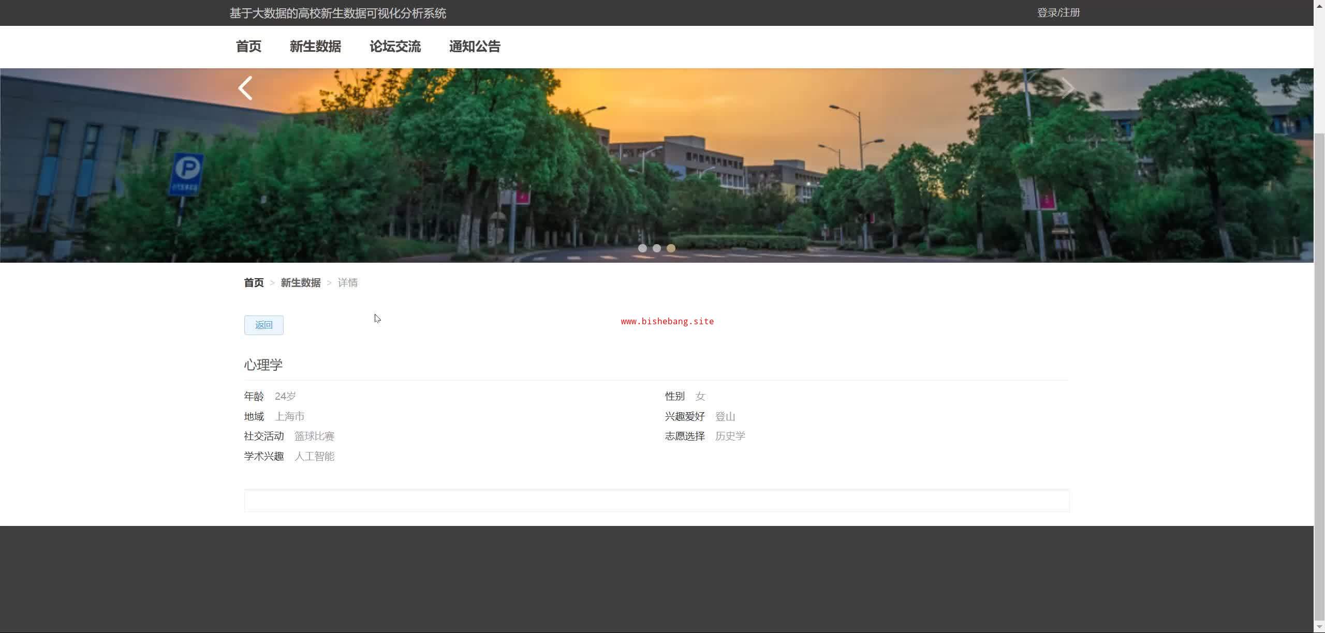1325x633 pixels.
Task: Open 通知公告 in the navigation bar
Action: pos(475,47)
